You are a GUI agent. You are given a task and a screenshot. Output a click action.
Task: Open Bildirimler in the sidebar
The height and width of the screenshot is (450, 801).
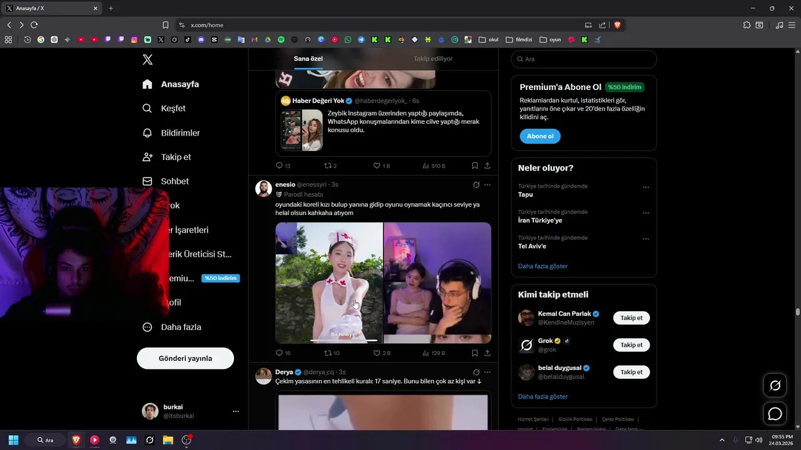171,132
